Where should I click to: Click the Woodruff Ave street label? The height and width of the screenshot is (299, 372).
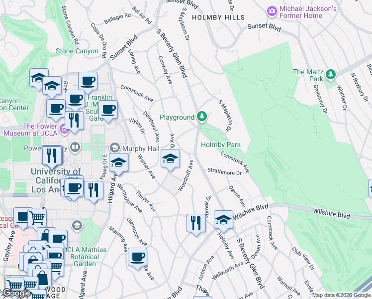point(186,175)
